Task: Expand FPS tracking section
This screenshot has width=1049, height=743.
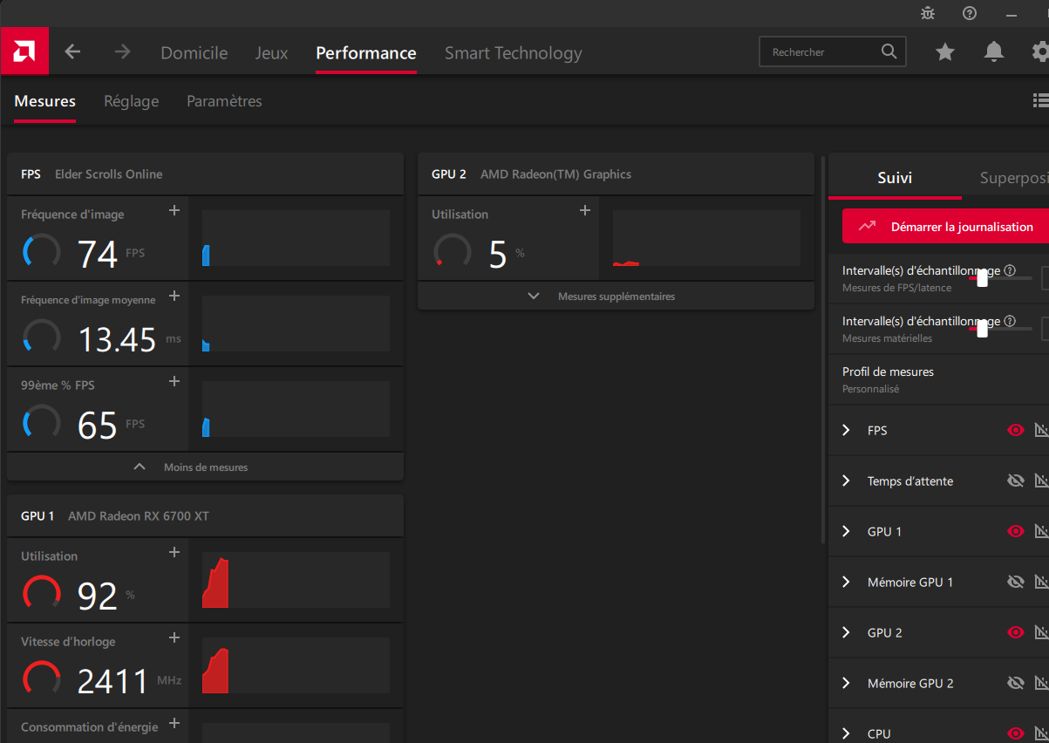Action: tap(846, 430)
